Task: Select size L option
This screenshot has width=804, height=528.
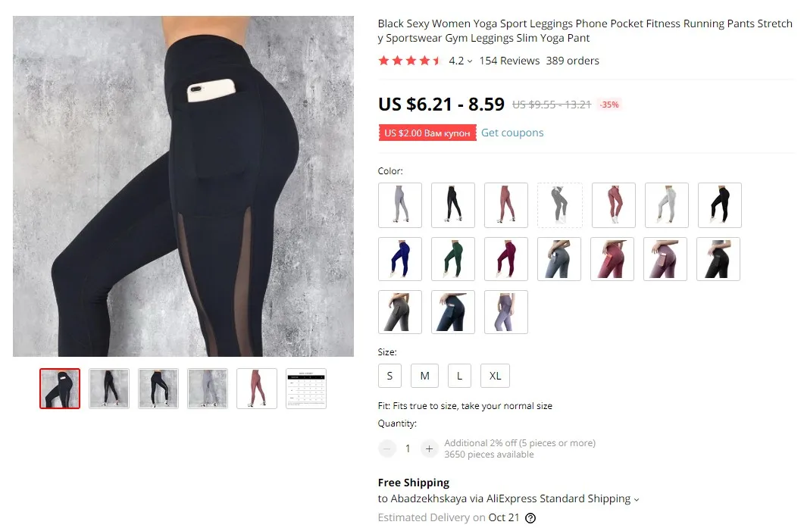Action: [x=459, y=376]
